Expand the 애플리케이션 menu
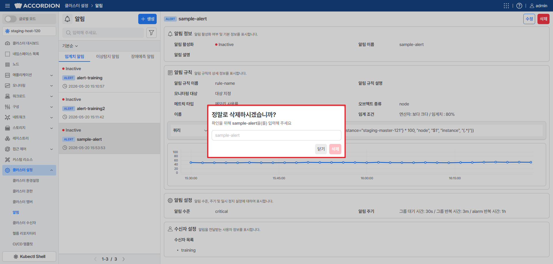 pos(29,75)
